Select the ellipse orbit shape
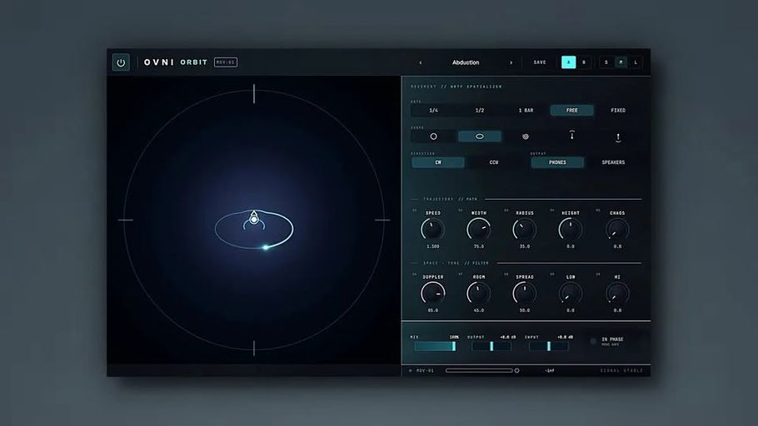 tap(480, 136)
